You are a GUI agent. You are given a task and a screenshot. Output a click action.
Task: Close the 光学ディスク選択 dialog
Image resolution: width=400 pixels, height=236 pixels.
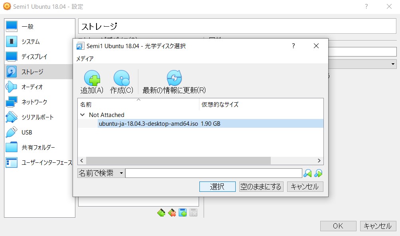(316, 46)
